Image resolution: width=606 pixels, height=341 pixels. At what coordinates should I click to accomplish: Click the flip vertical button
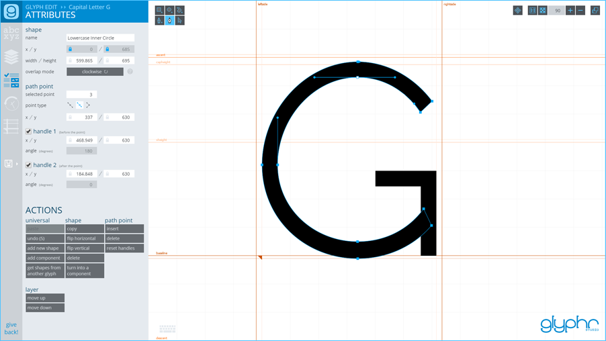(85, 248)
